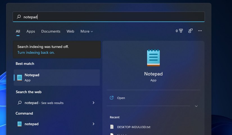The width and height of the screenshot is (232, 135).
Task: Click the large Notepad icon in preview
Action: tap(153, 58)
